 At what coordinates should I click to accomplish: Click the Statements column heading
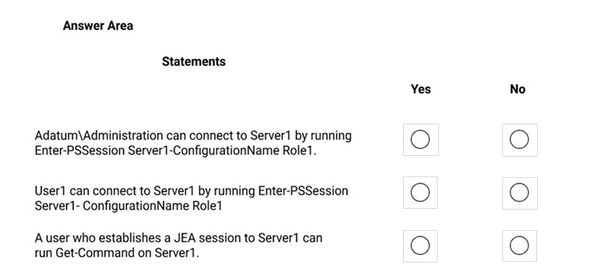click(194, 62)
